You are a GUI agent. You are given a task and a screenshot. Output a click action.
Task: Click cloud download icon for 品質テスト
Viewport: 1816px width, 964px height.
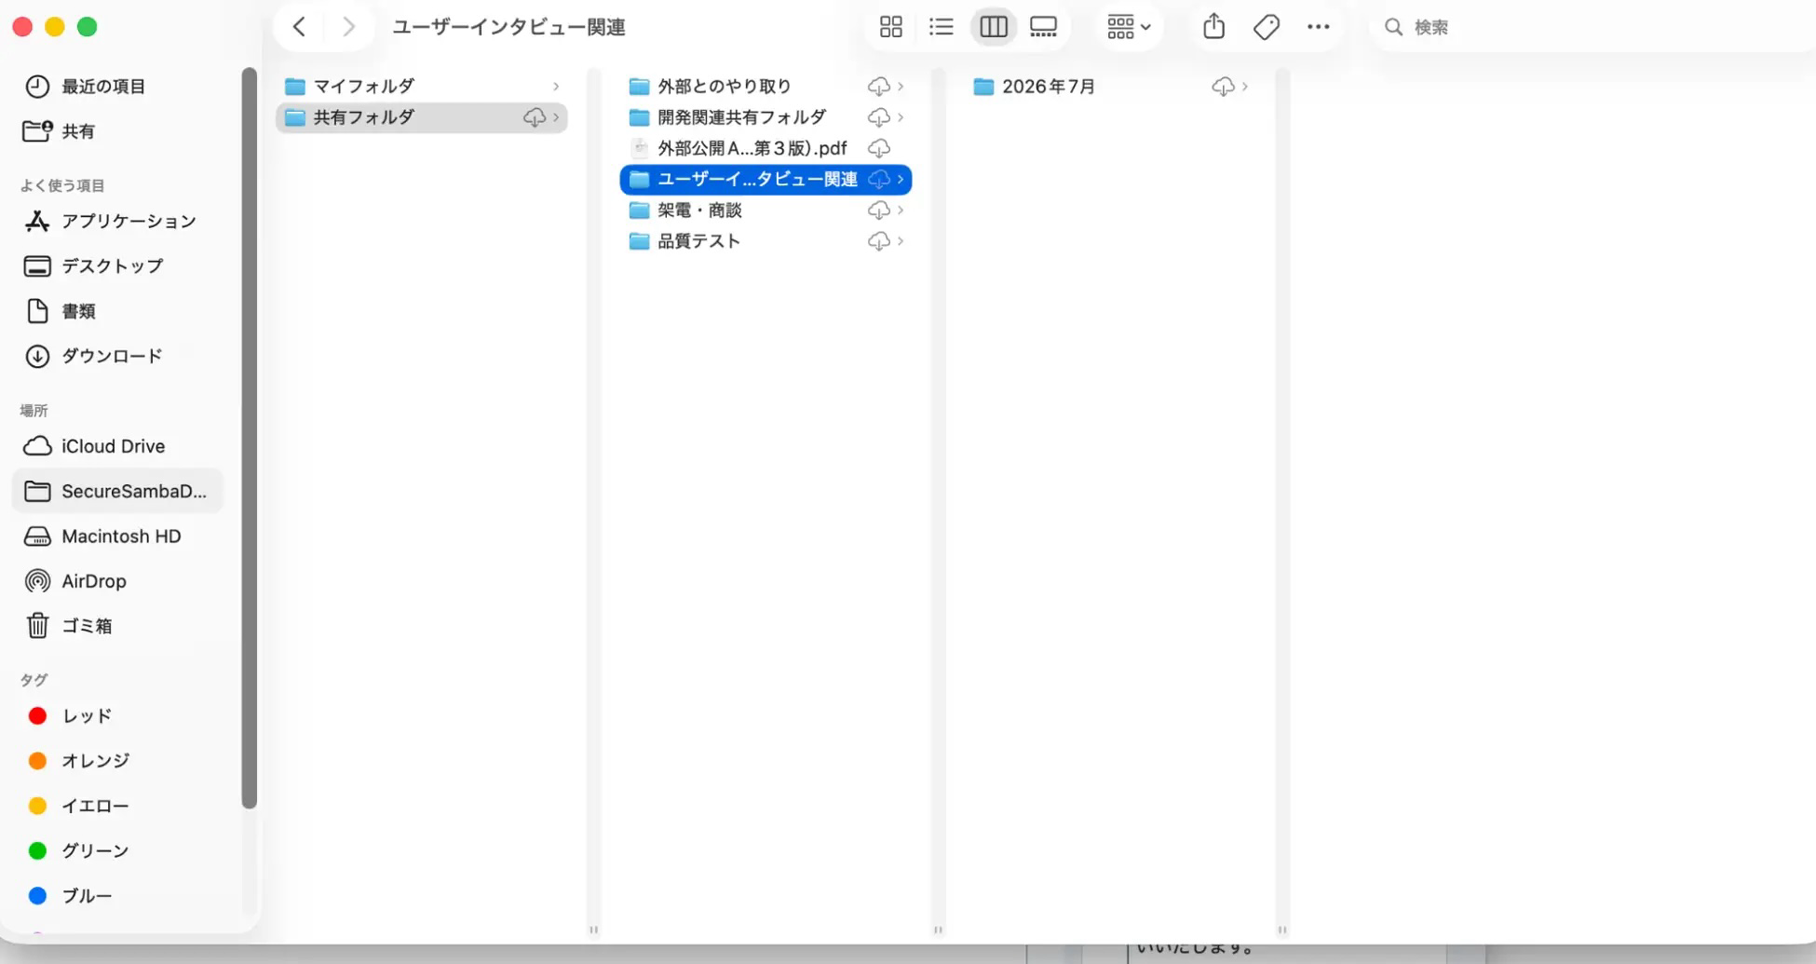pos(879,241)
